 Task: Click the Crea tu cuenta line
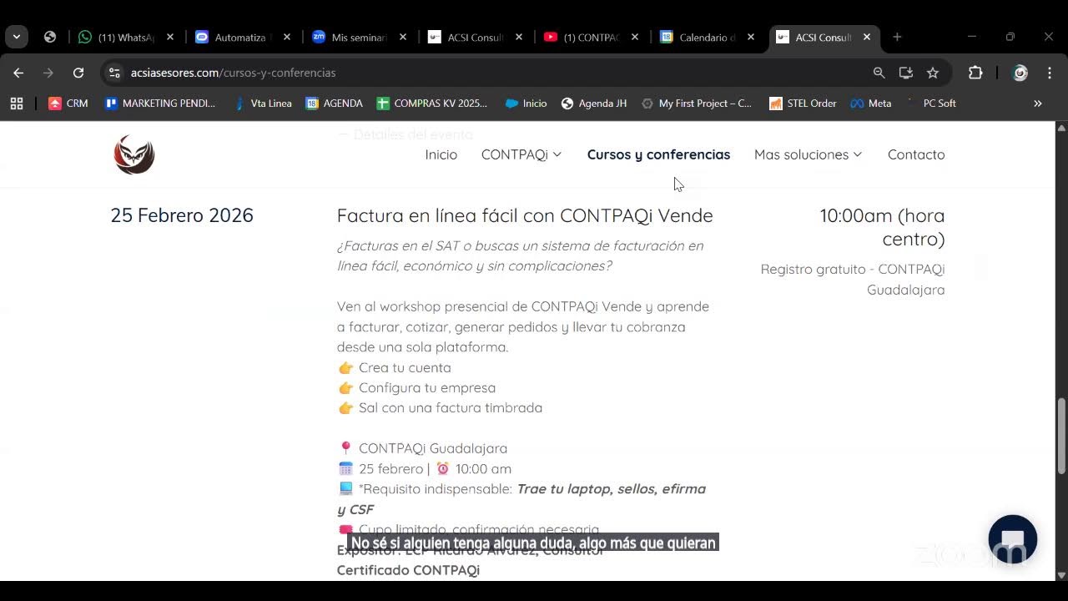(395, 367)
